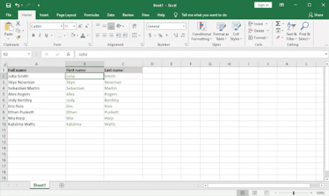Open Conditional Formatting menu
Screen dimensions: 329x196
(201, 31)
